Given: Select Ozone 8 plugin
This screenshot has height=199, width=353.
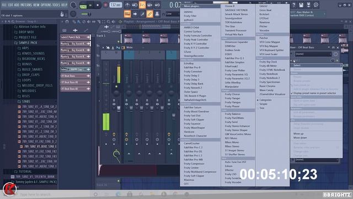Looking at the screenshot, I should 229,6.
